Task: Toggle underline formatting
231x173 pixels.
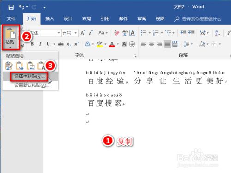Action: (48, 44)
